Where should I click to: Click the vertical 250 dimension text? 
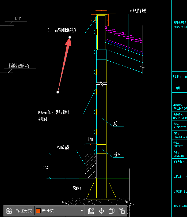pyautogui.click(x=46, y=166)
